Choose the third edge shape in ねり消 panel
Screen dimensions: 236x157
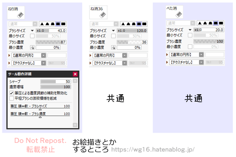tap(53, 24)
